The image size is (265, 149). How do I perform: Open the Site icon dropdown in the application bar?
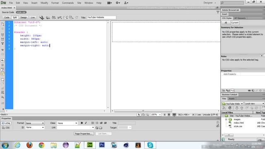(126, 3)
